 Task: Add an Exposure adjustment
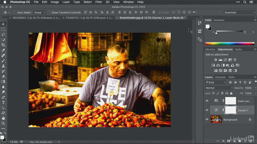230,60
